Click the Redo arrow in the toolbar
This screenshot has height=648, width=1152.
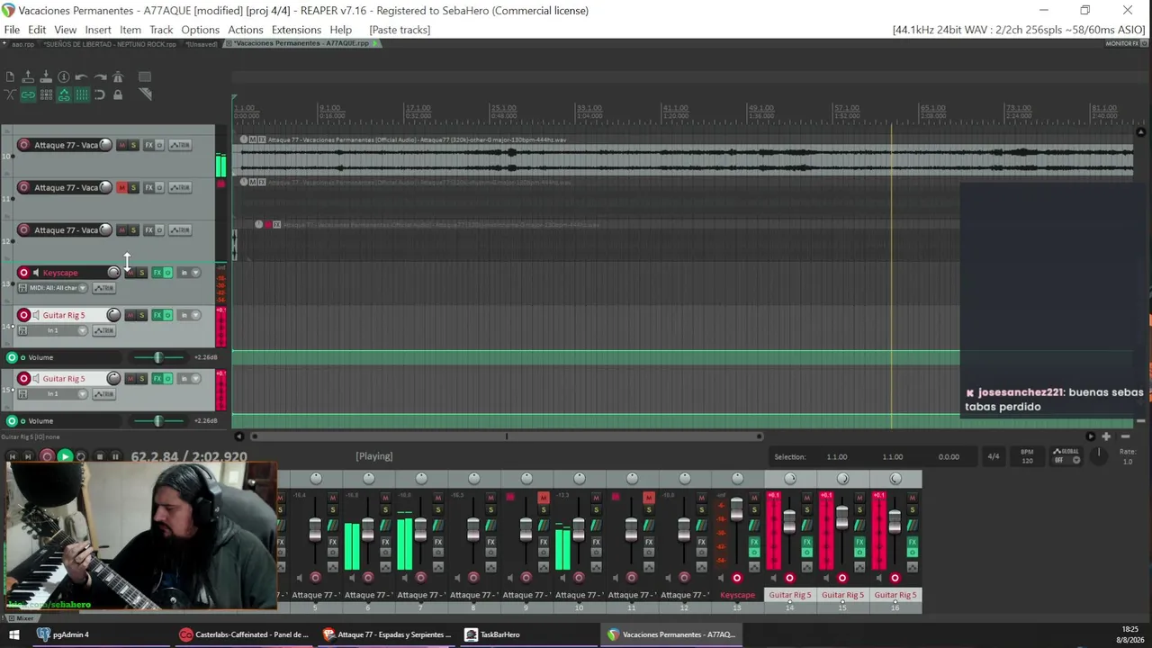(x=100, y=77)
